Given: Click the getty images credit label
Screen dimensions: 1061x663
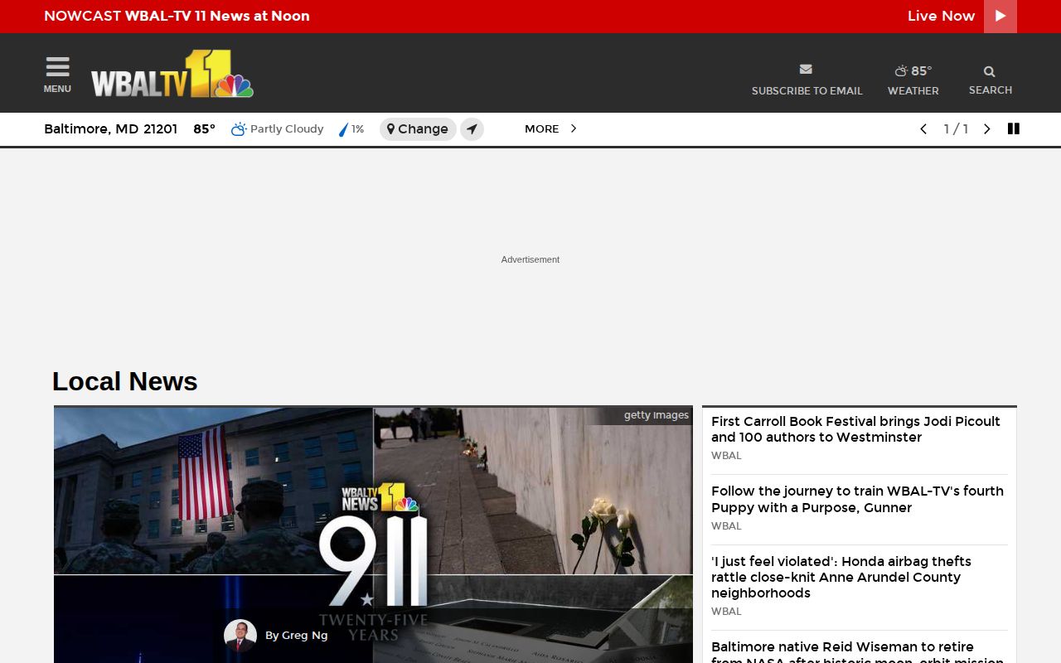Looking at the screenshot, I should tap(656, 415).
